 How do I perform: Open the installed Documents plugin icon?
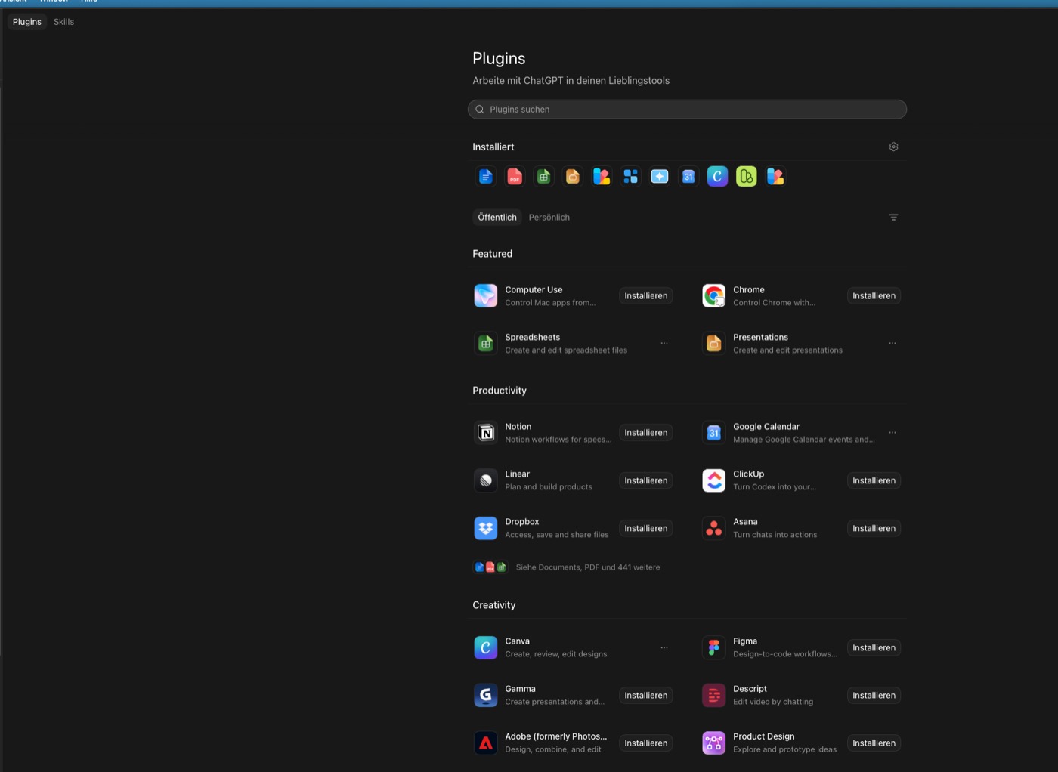click(486, 177)
